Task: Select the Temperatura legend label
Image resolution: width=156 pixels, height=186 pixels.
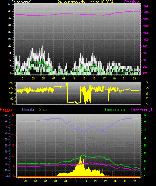Action: 115,110
